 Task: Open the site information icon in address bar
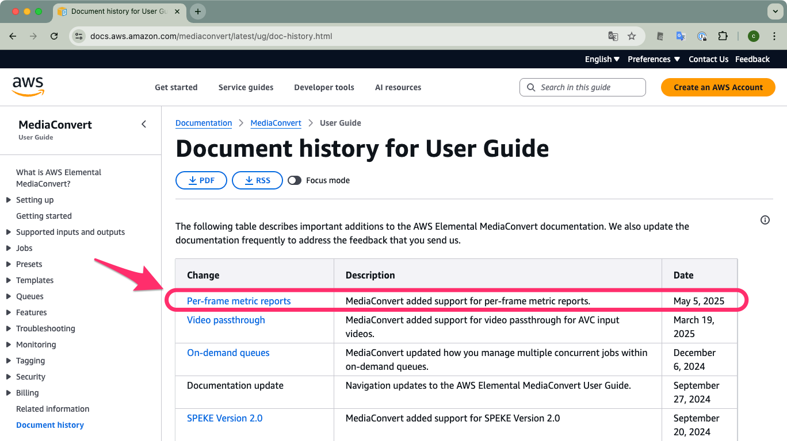[x=79, y=36]
